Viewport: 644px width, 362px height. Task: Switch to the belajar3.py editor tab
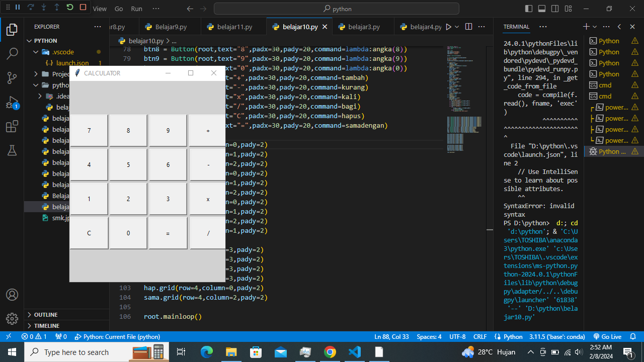(363, 27)
